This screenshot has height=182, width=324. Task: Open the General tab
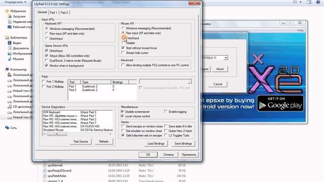point(42,12)
